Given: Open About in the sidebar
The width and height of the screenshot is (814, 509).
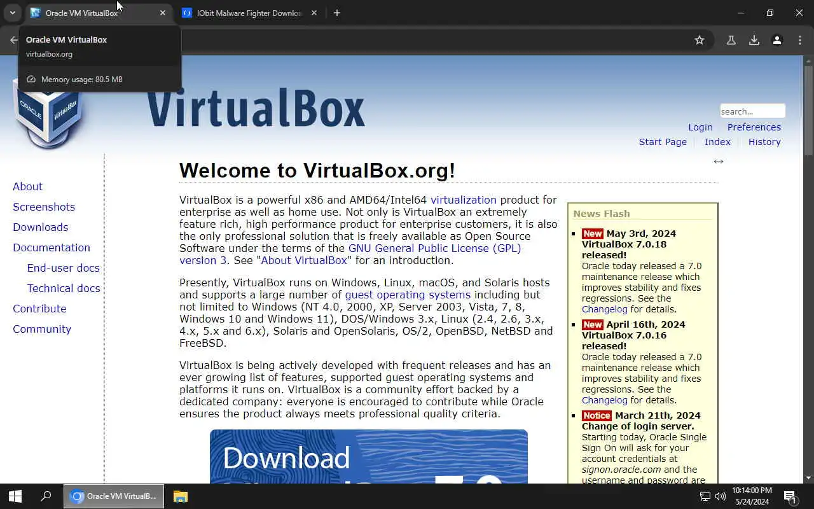Looking at the screenshot, I should tap(28, 186).
